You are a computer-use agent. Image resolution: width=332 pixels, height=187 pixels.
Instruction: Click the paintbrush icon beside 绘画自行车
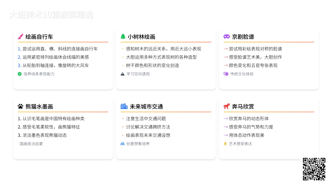tap(20, 37)
